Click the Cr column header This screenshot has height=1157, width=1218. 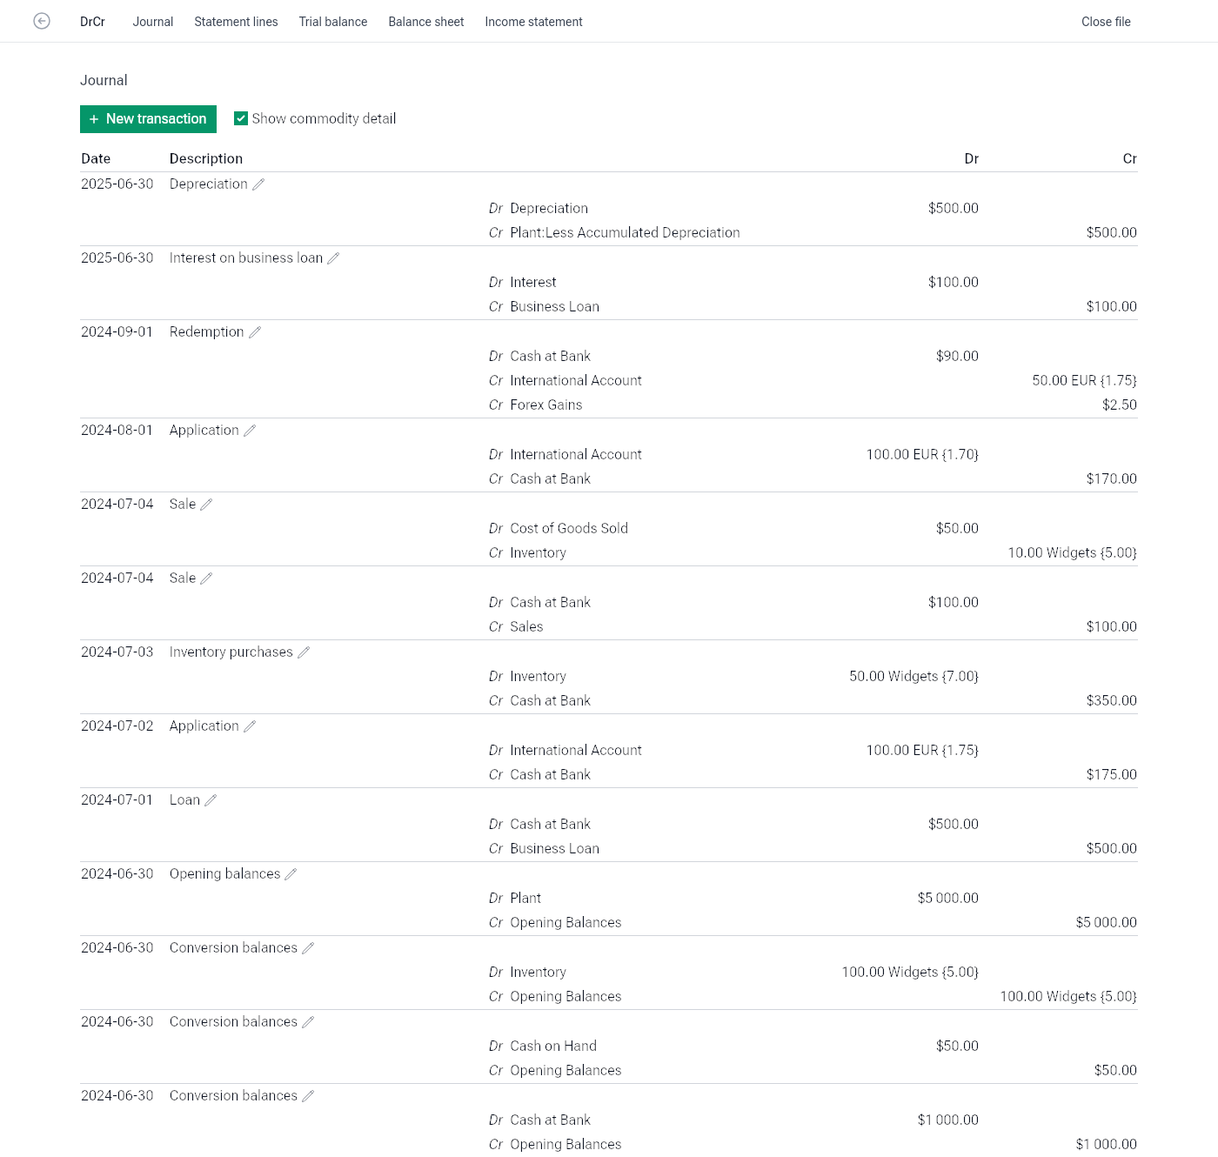(x=1129, y=158)
